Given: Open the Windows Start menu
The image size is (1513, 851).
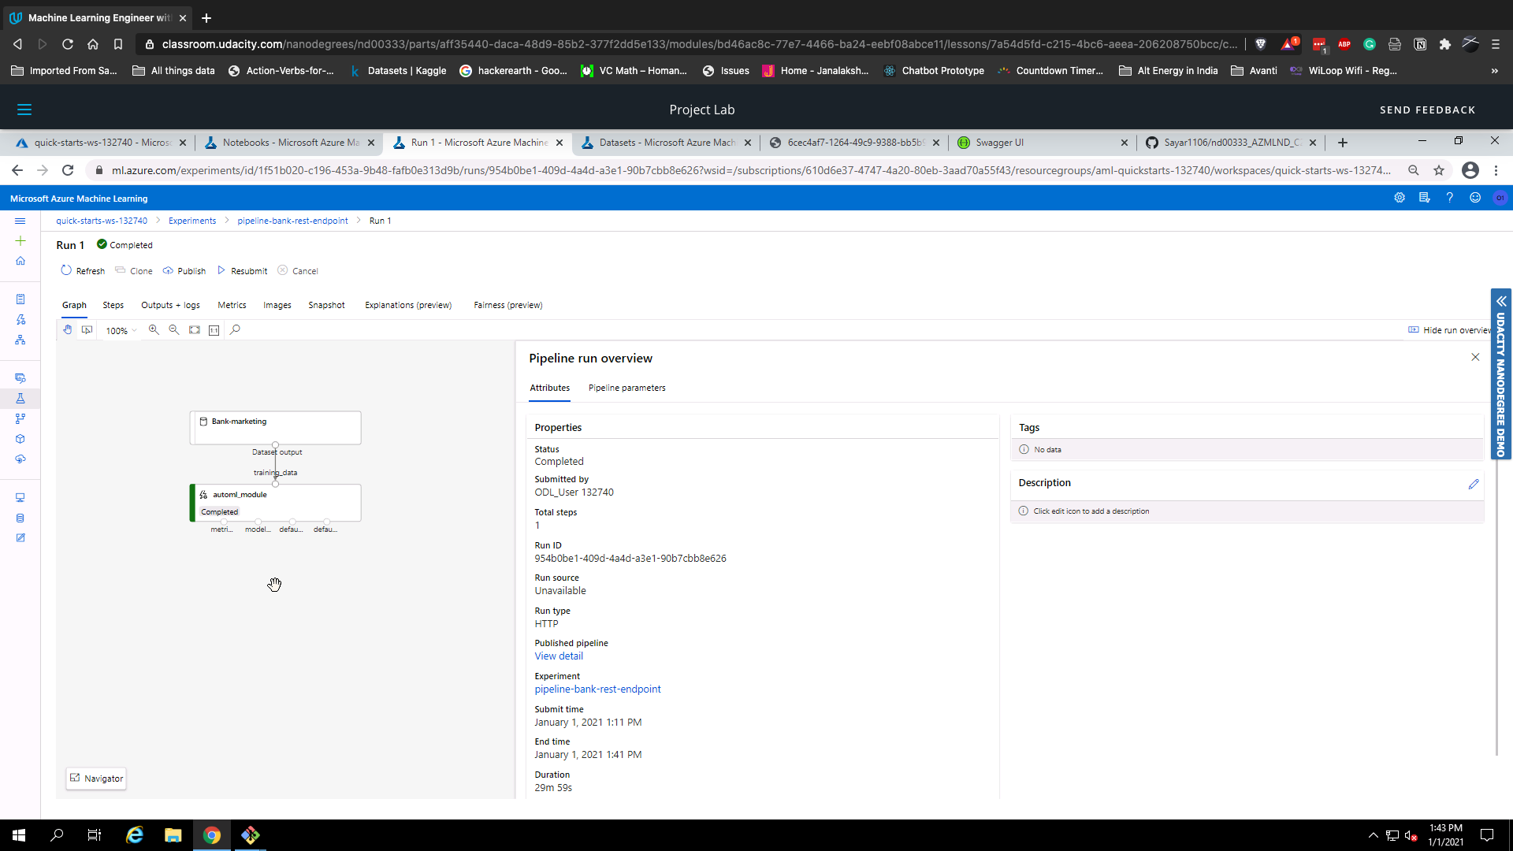Looking at the screenshot, I should pos(19,835).
